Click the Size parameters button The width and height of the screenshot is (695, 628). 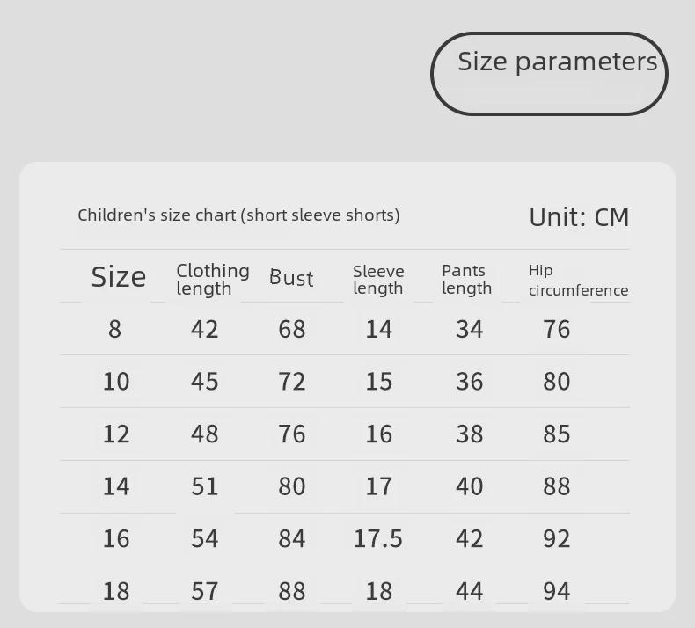click(x=549, y=73)
